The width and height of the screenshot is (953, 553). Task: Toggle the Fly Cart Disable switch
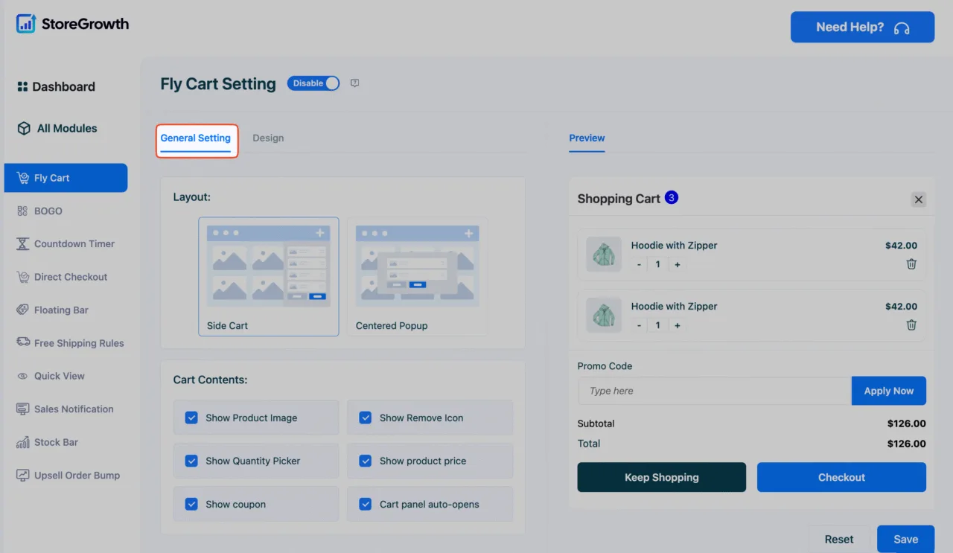click(313, 83)
